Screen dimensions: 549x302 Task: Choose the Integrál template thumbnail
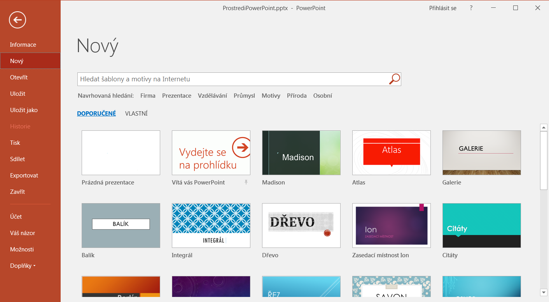click(x=211, y=225)
